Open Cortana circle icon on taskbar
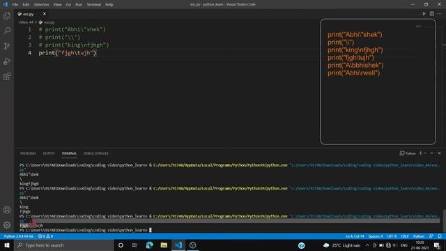The height and width of the screenshot is (251, 446). click(x=121, y=245)
